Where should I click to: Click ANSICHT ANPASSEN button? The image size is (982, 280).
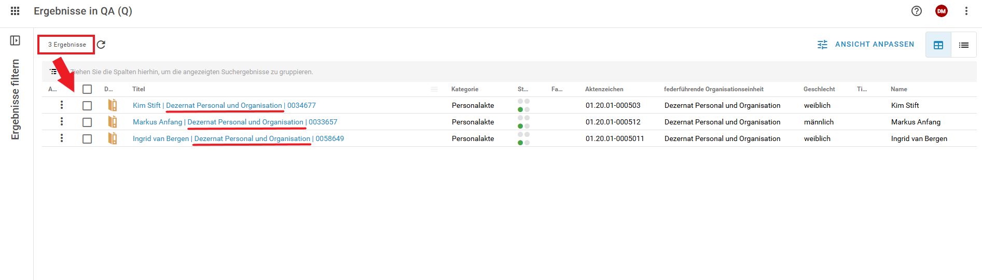coord(866,45)
